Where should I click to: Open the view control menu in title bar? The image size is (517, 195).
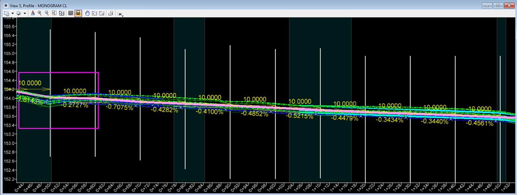(x=6, y=6)
